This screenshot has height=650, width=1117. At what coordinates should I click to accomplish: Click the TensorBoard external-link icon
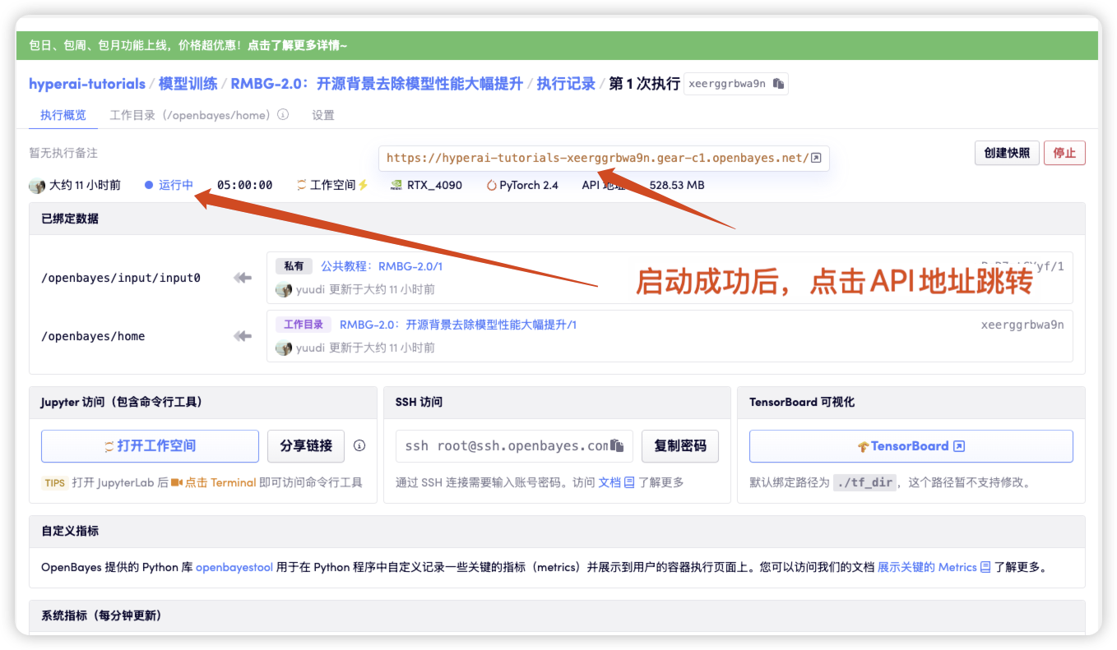pyautogui.click(x=958, y=446)
